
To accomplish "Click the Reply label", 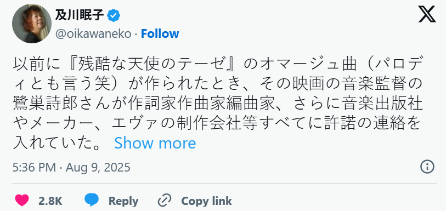I will click(x=123, y=201).
